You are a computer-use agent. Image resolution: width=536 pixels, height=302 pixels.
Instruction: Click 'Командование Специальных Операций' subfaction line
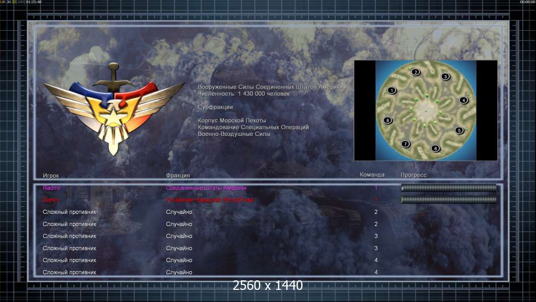click(x=253, y=127)
